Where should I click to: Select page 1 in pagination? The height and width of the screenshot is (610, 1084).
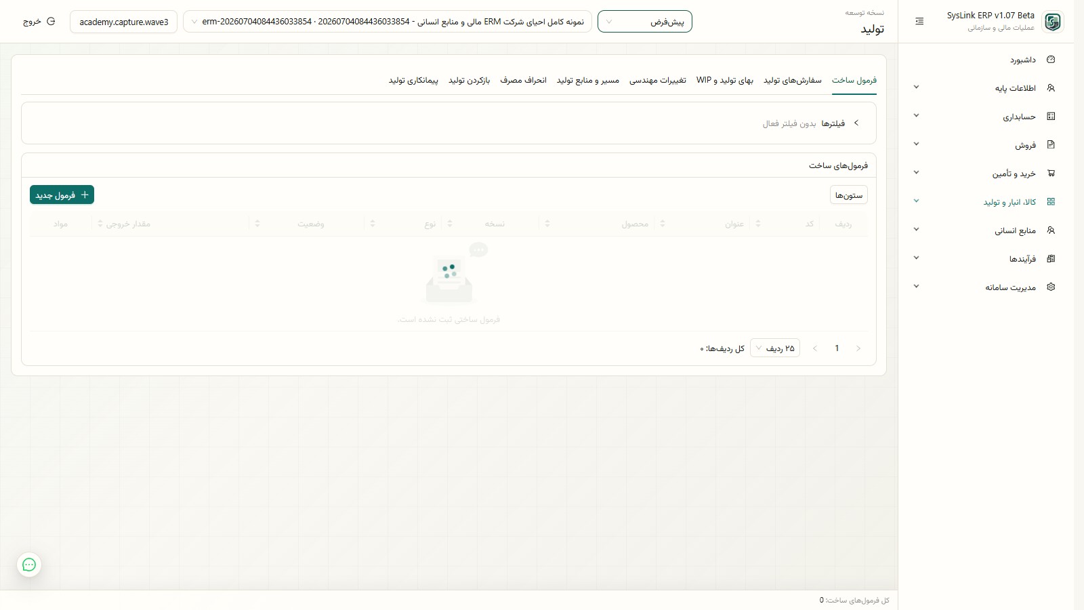click(837, 348)
